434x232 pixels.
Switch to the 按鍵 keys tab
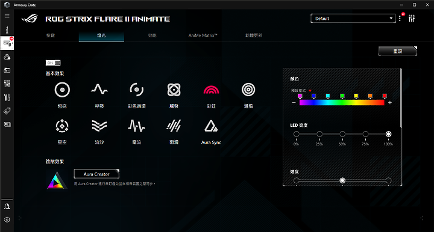[51, 35]
